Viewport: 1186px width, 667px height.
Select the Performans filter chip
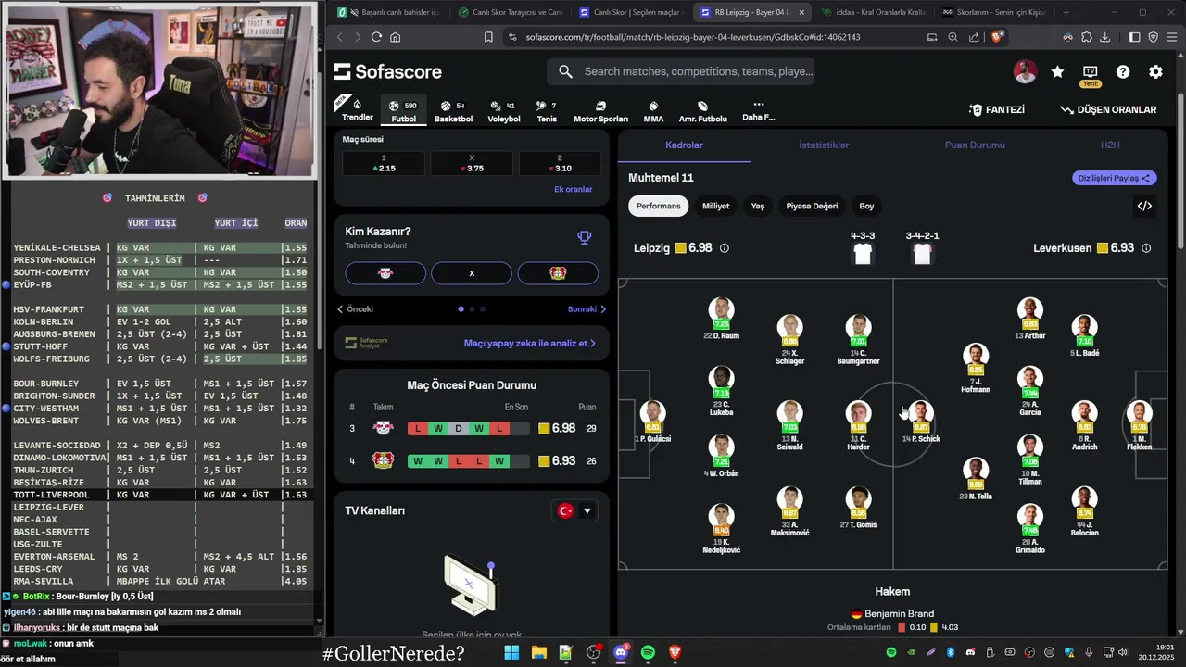[658, 206]
